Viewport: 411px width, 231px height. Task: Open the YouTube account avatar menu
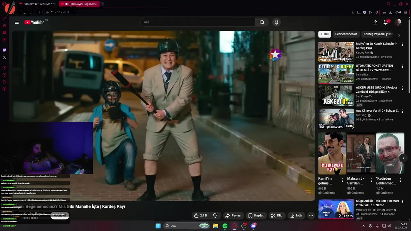point(398,22)
